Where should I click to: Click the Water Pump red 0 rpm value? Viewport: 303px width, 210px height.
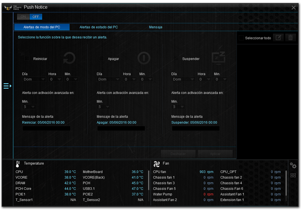pyautogui.click(x=208, y=194)
